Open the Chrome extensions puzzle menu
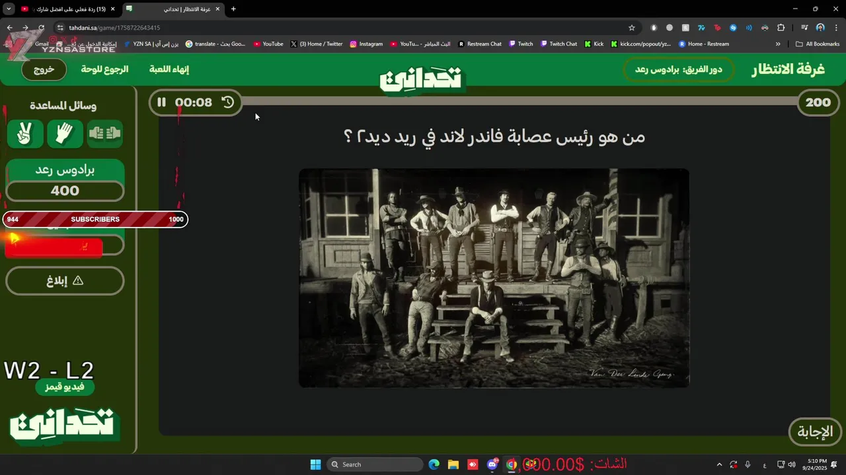This screenshot has width=846, height=475. [781, 28]
